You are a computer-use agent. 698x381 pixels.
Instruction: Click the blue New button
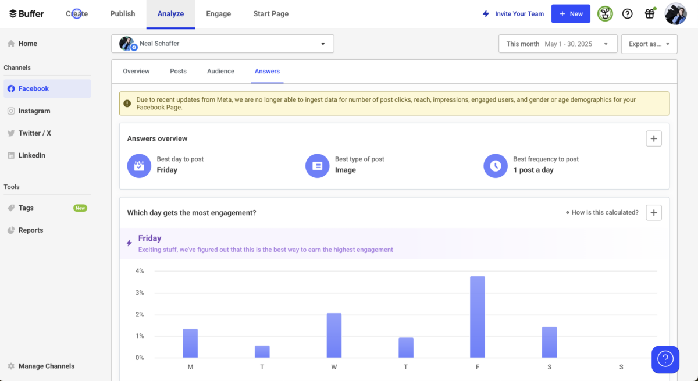(x=570, y=14)
